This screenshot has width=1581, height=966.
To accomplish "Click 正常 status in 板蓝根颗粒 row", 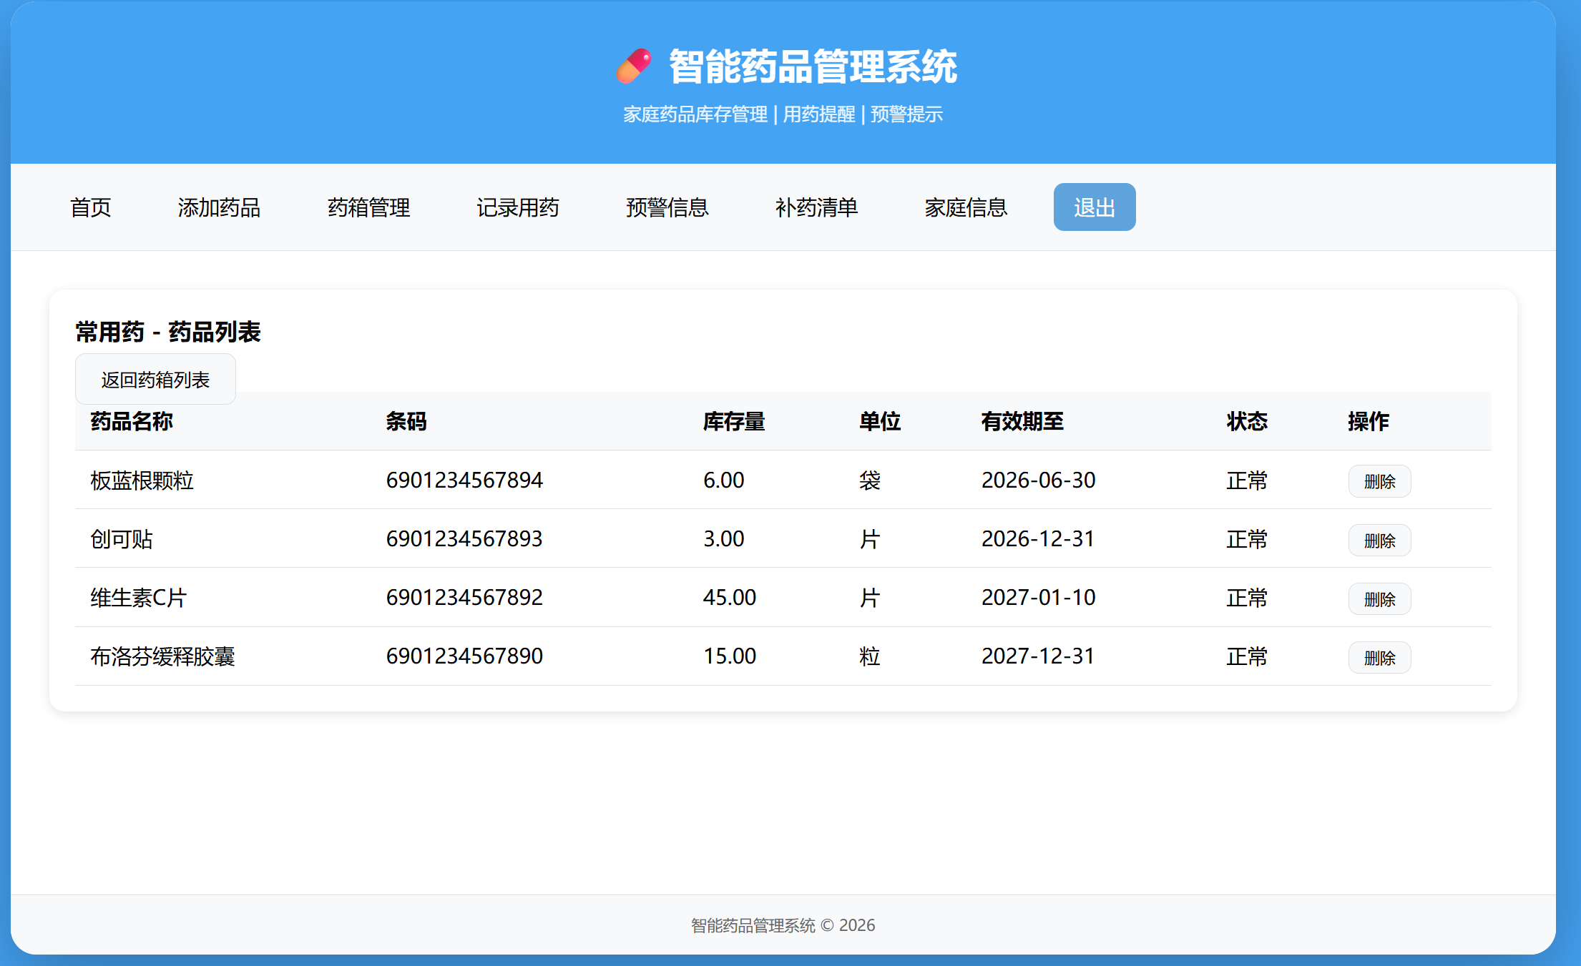I will pos(1247,480).
